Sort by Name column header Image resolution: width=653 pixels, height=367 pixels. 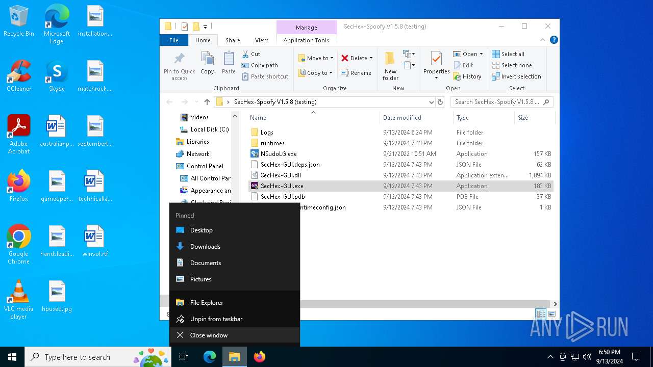[313, 117]
